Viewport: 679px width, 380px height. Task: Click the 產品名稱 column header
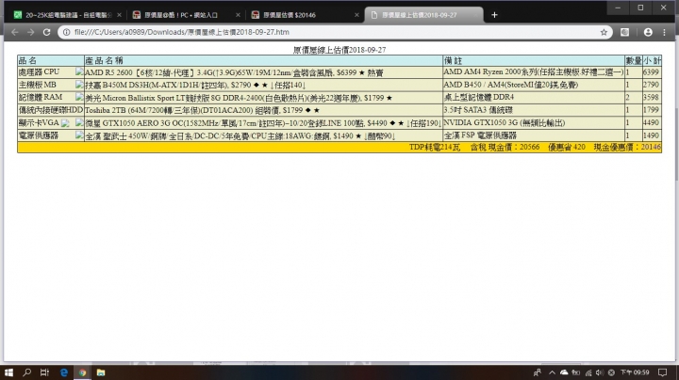[x=263, y=61]
